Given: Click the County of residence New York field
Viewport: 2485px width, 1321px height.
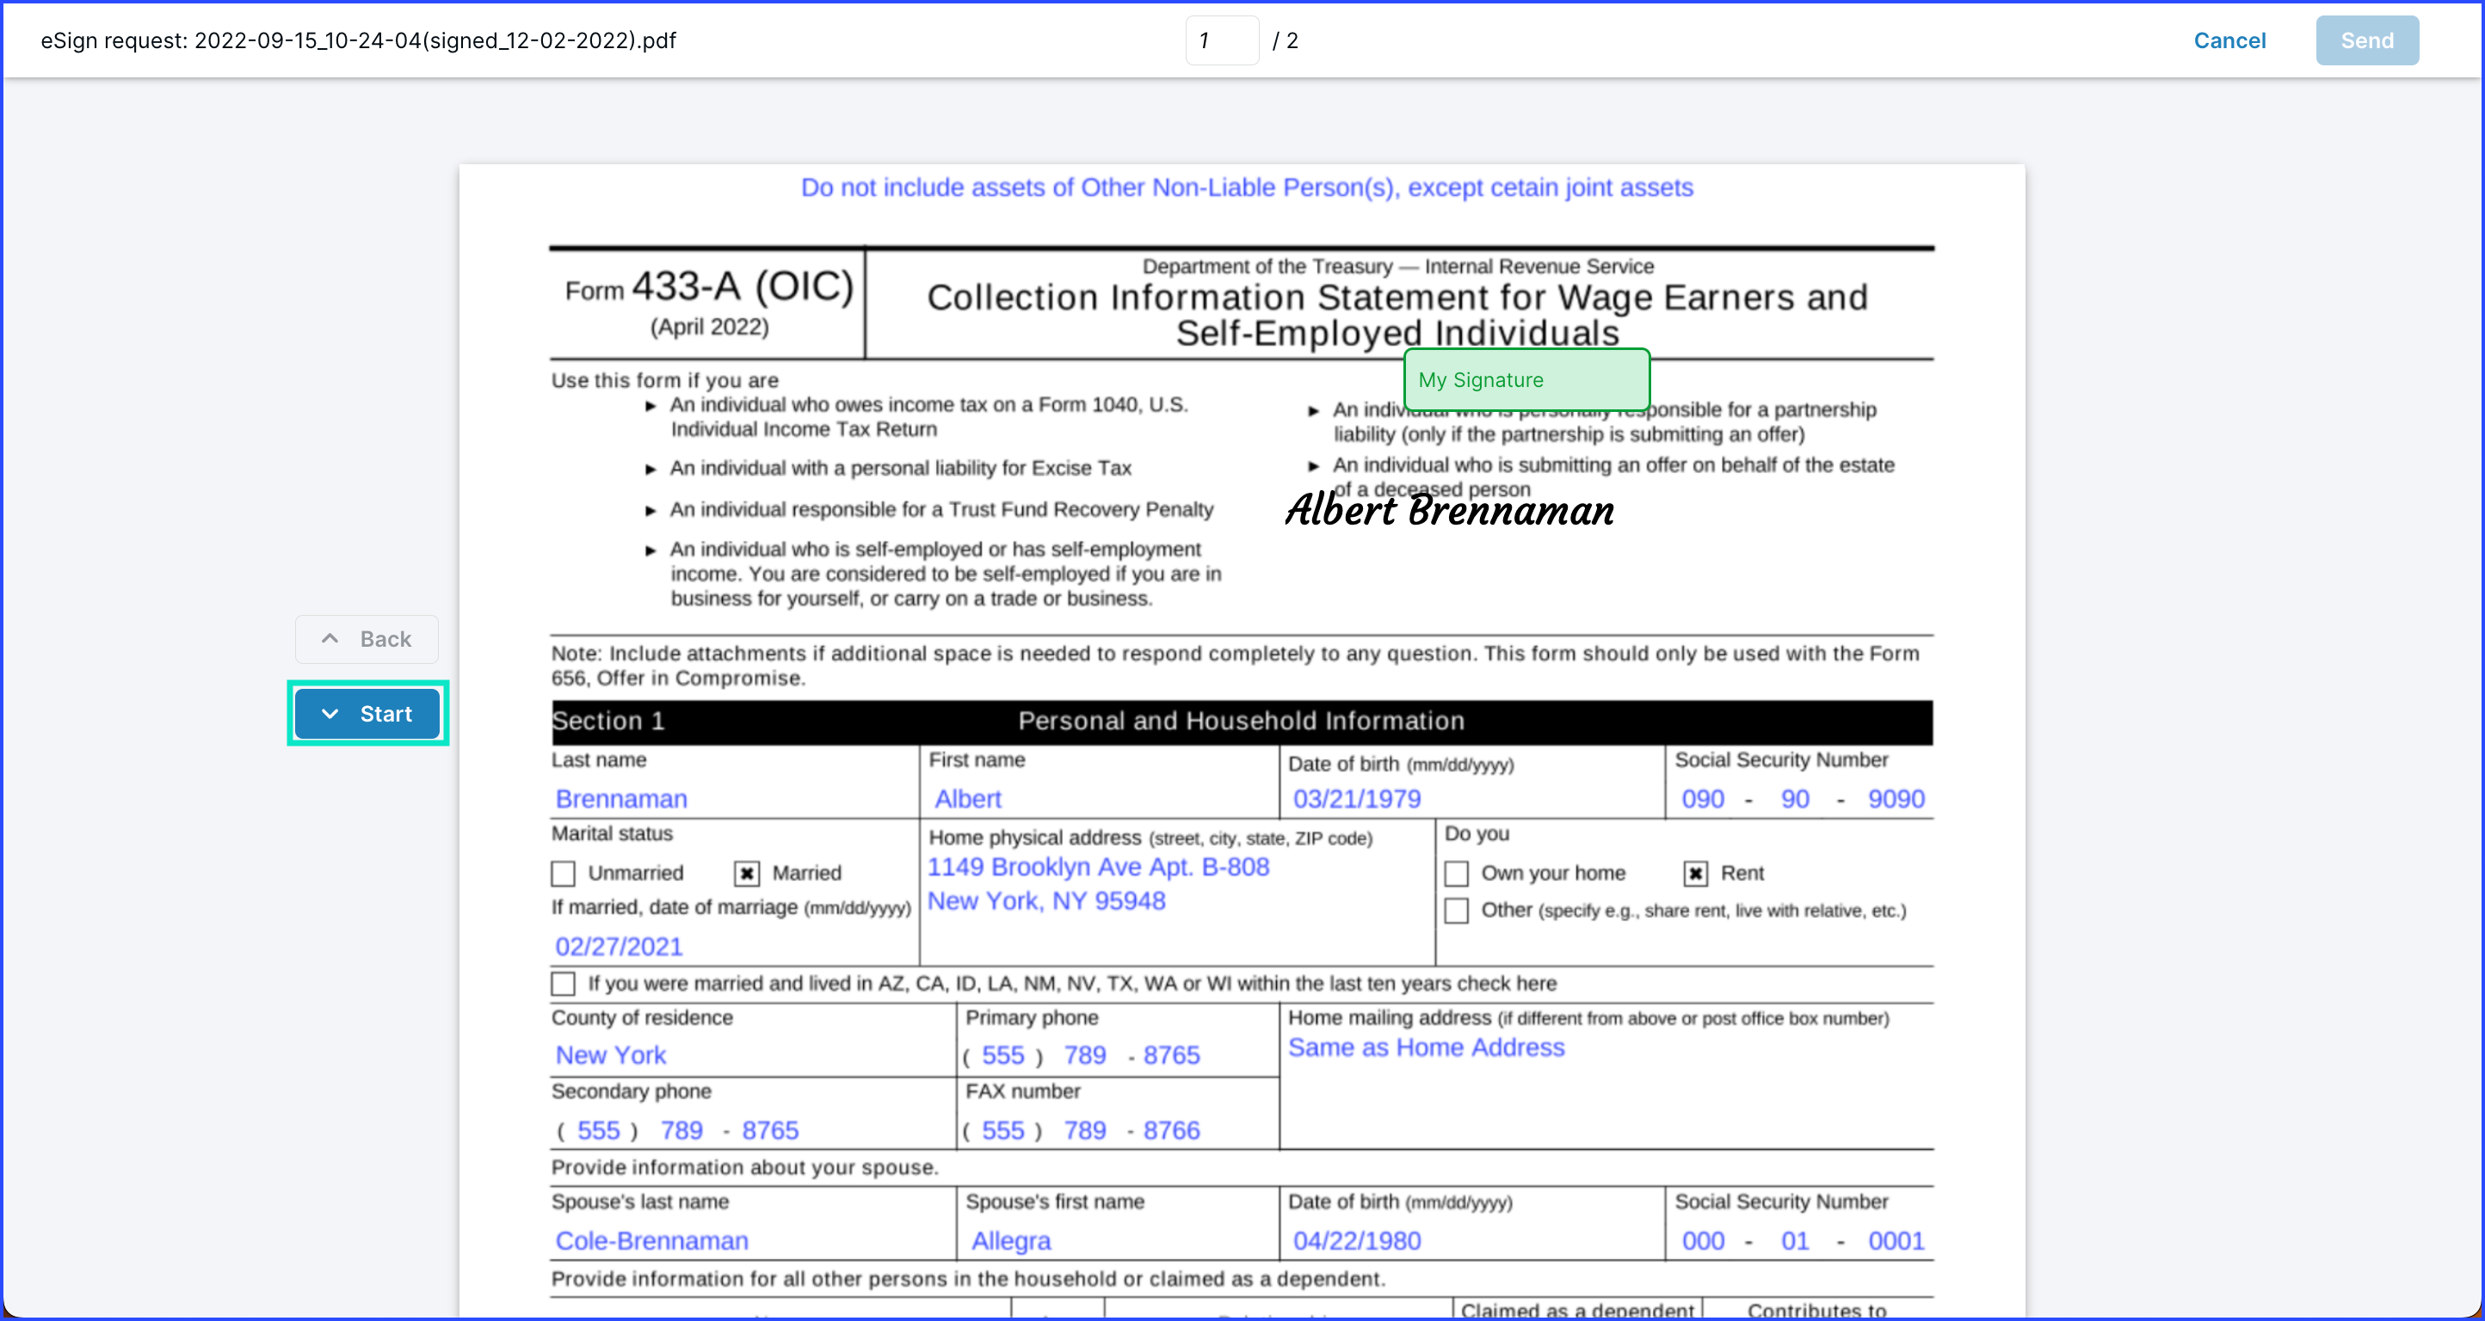Looking at the screenshot, I should click(x=611, y=1055).
